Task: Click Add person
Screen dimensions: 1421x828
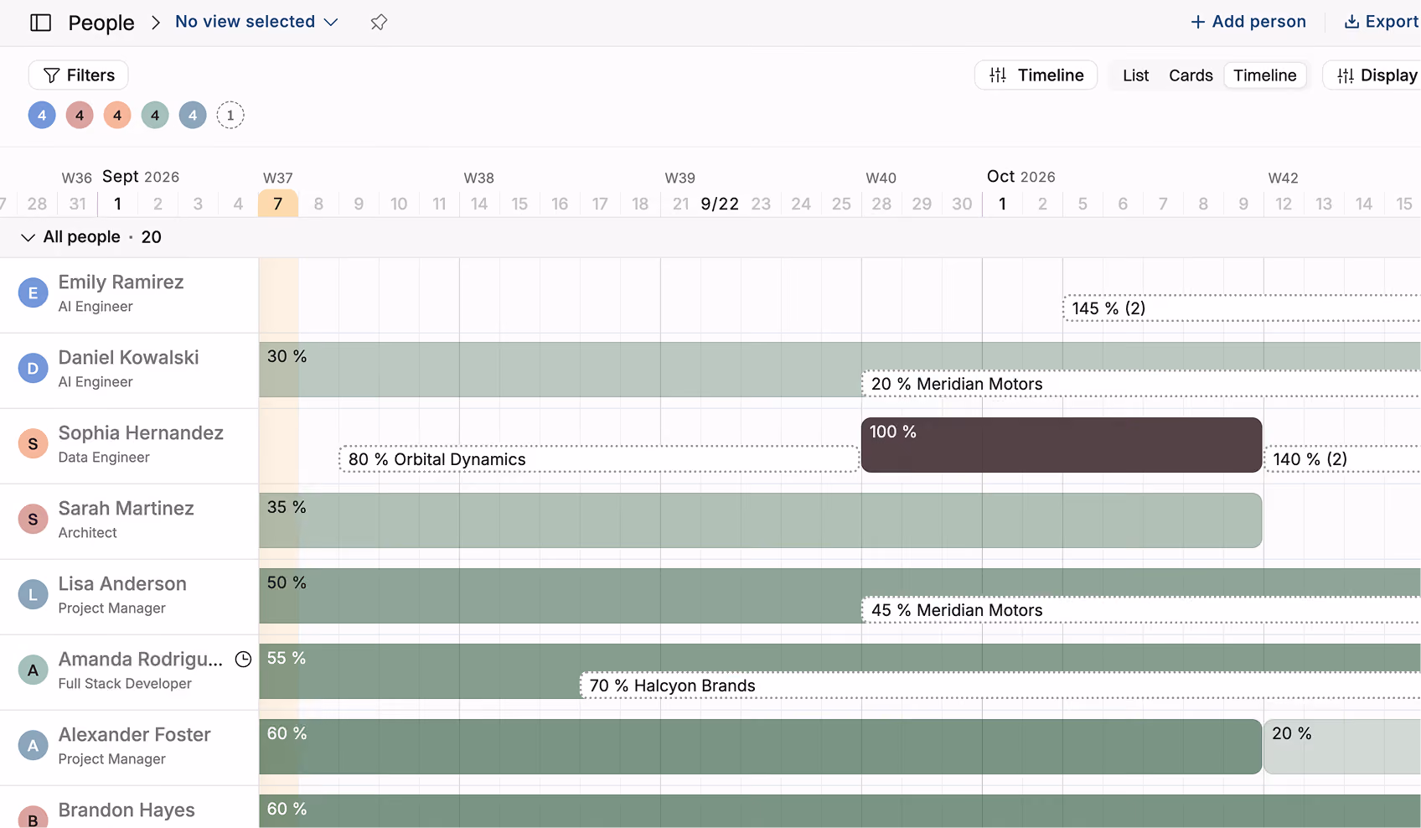Action: (1248, 22)
